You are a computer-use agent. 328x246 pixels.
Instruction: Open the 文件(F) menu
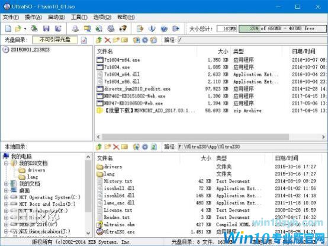point(11,17)
